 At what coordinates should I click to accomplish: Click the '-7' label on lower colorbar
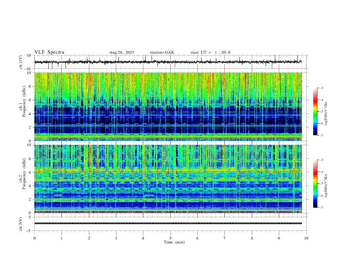(321, 208)
